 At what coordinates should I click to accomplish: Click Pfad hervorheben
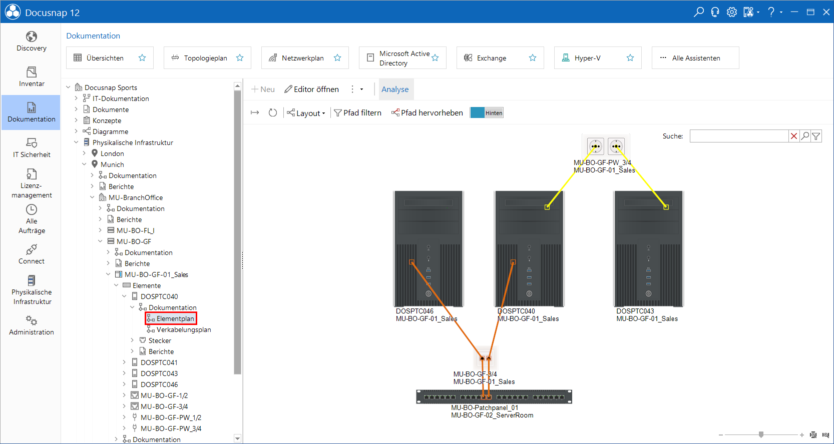427,113
